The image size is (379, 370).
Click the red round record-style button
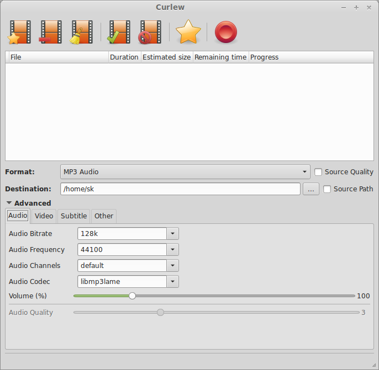(x=226, y=32)
